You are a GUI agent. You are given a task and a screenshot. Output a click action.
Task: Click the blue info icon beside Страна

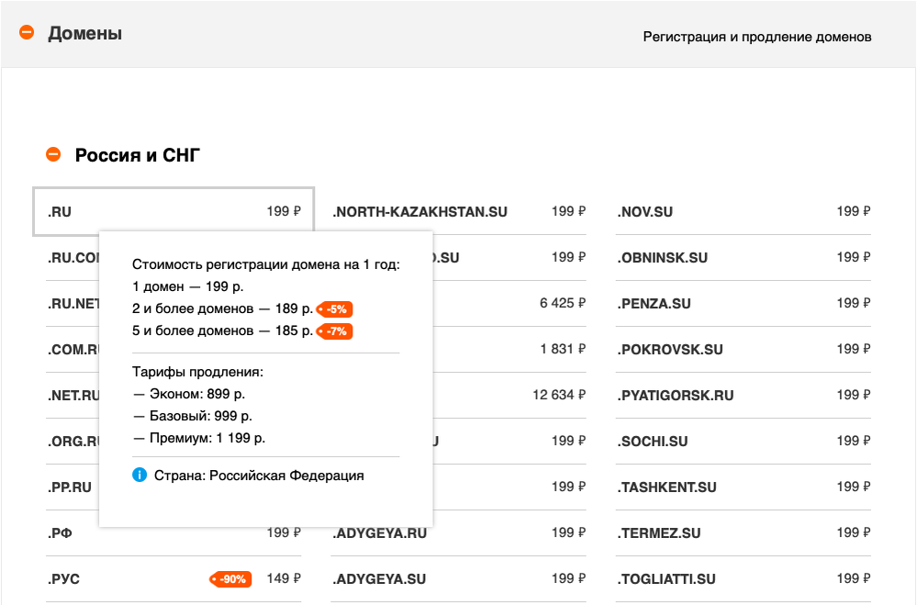(140, 475)
